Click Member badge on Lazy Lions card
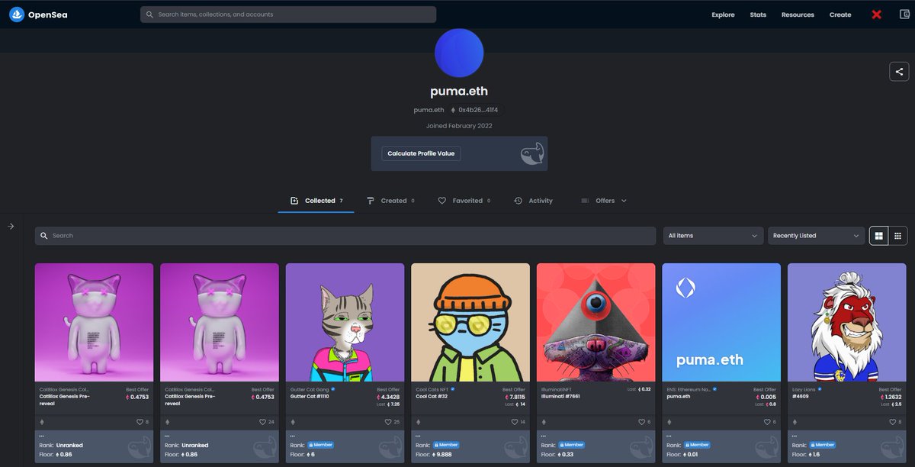This screenshot has height=467, width=915. pyautogui.click(x=823, y=445)
